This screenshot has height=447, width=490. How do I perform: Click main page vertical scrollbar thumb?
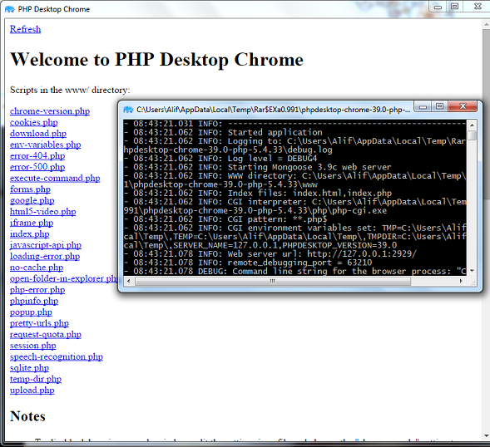(486, 114)
